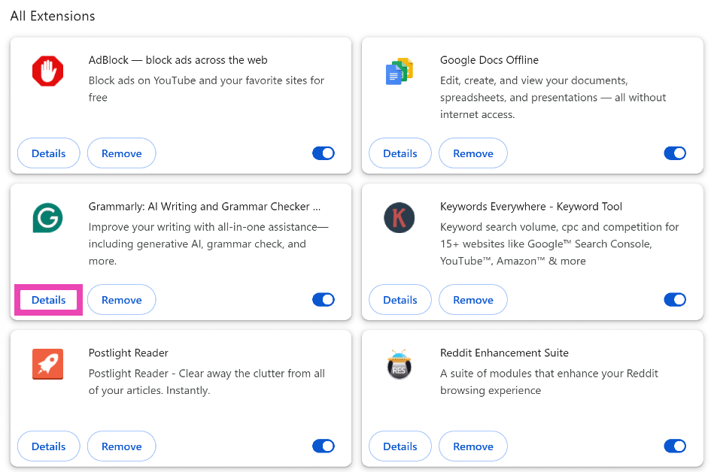View Details for Keywords Everywhere
The width and height of the screenshot is (711, 472).
click(x=400, y=300)
